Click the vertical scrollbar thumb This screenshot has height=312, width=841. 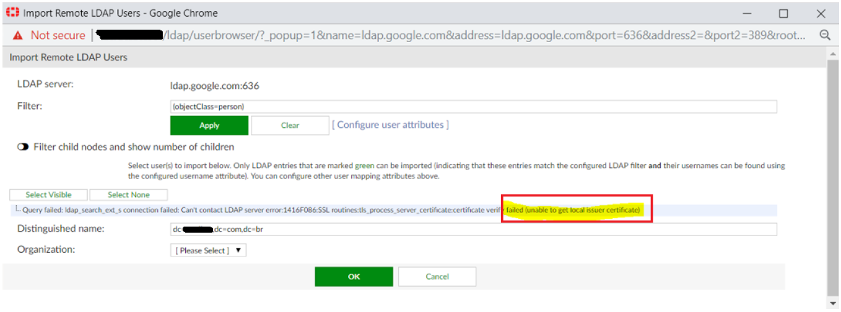pos(833,179)
